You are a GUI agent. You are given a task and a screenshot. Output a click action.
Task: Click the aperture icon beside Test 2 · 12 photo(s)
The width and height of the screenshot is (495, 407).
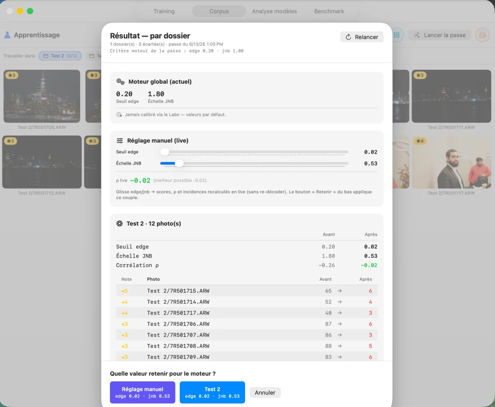(x=120, y=223)
